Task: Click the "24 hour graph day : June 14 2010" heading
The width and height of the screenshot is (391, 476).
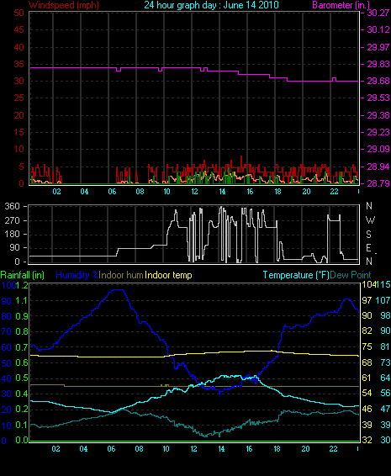Action: pyautogui.click(x=211, y=5)
